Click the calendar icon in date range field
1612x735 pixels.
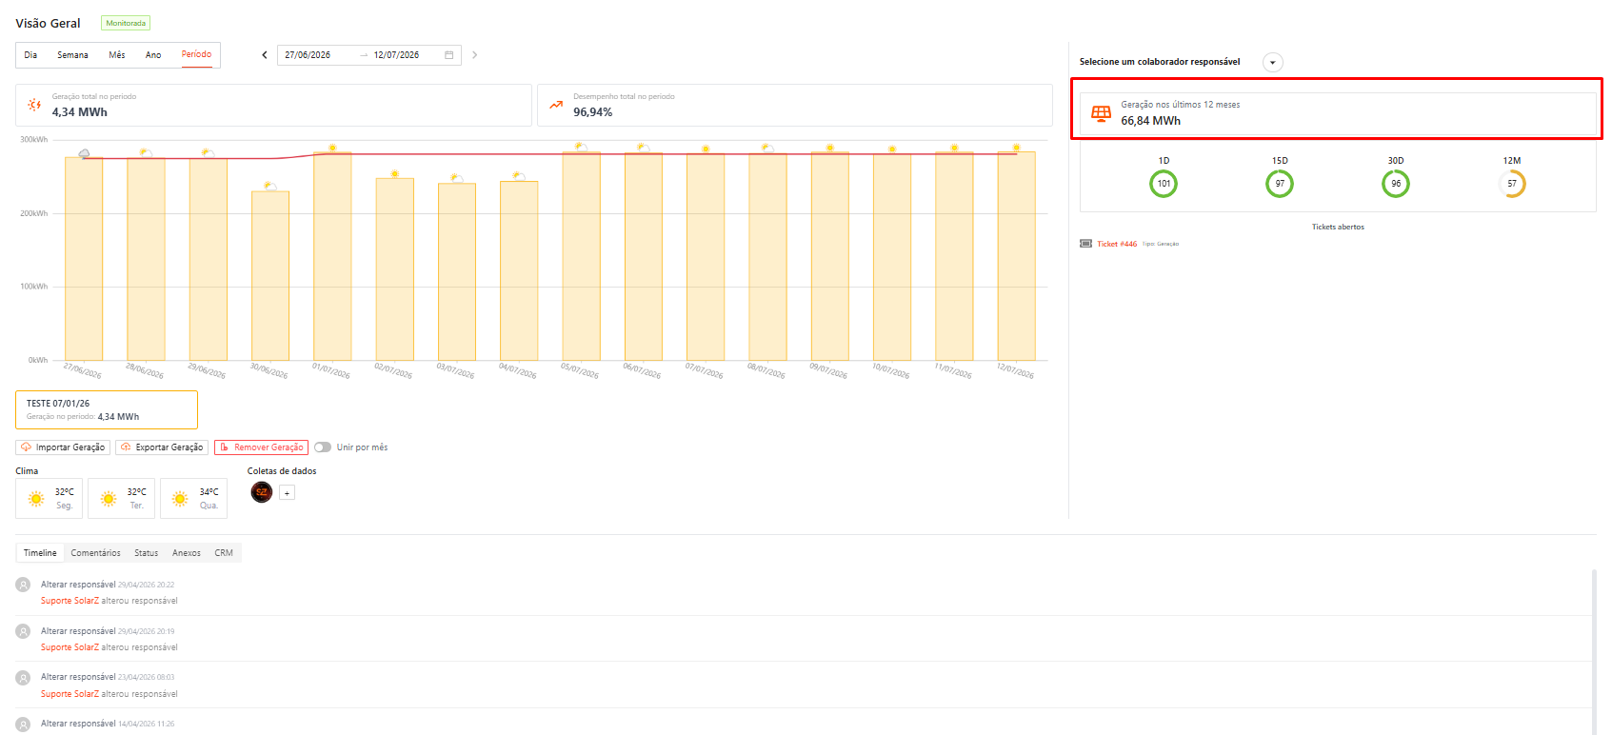pyautogui.click(x=449, y=55)
